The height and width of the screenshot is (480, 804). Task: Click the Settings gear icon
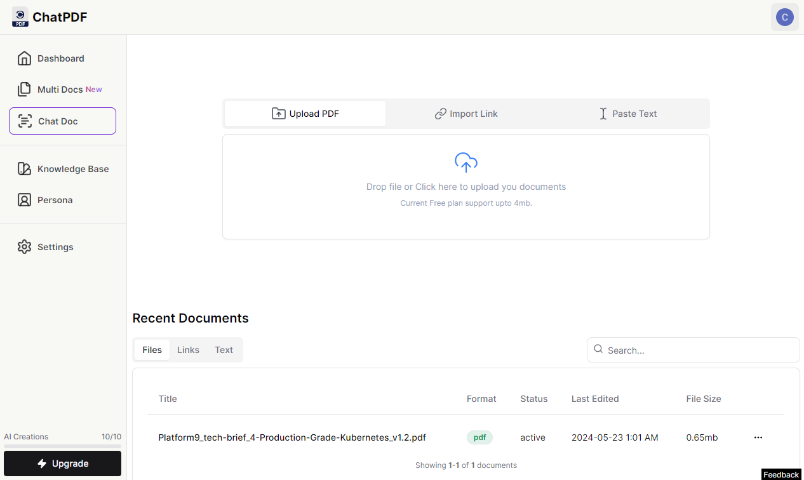tap(24, 247)
